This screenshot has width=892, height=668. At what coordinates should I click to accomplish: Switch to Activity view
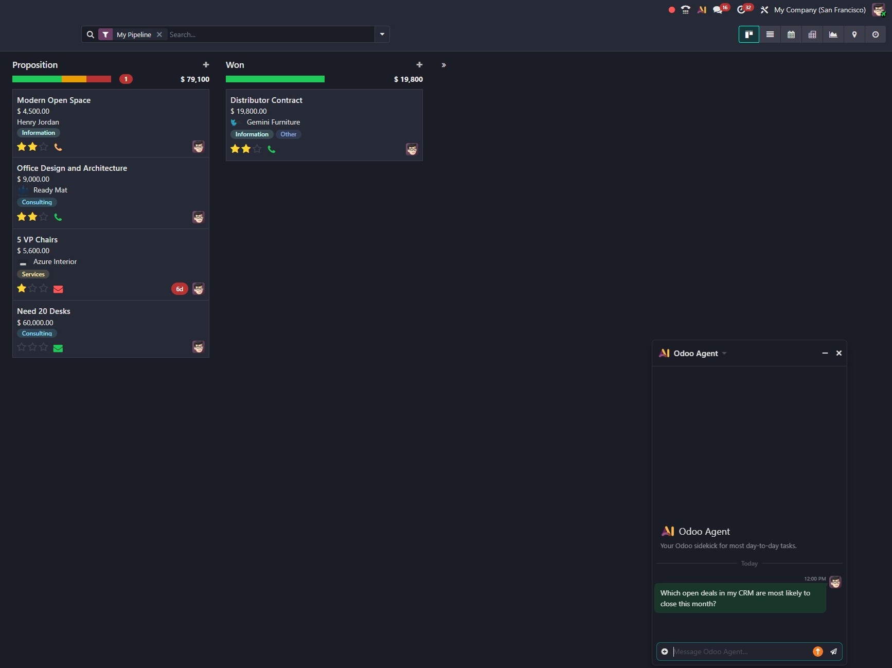click(x=876, y=34)
